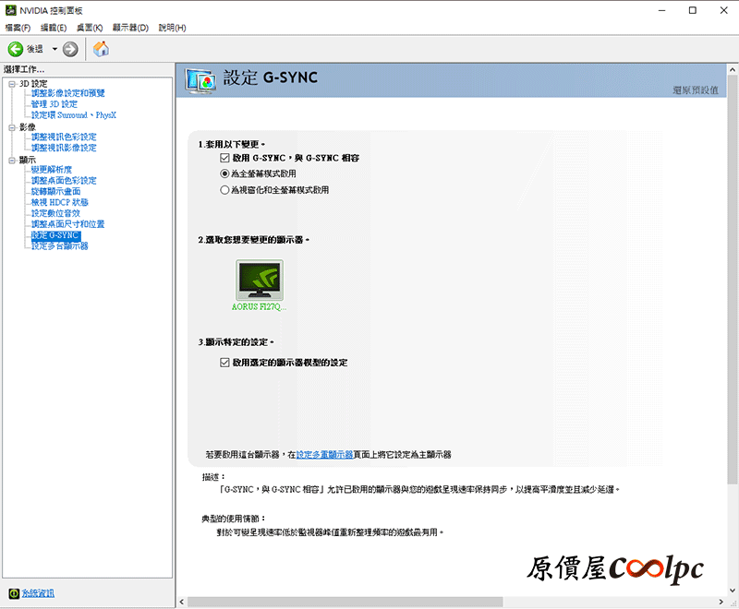The image size is (739, 609).
Task: Open the 顯示器(D) menu
Action: (x=130, y=28)
